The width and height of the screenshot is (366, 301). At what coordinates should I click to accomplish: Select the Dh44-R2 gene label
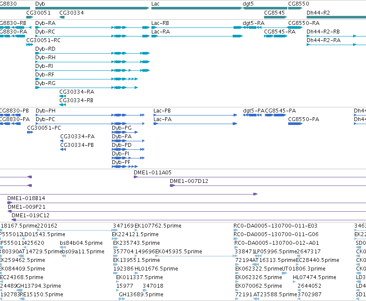(318, 12)
